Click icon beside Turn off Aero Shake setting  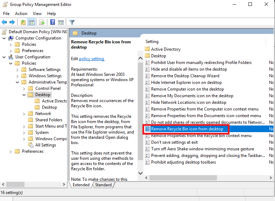148,149
